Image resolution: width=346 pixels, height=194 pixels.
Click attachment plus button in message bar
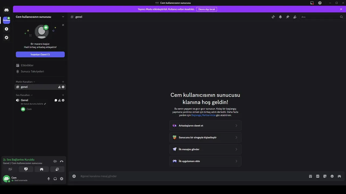[x=74, y=176]
